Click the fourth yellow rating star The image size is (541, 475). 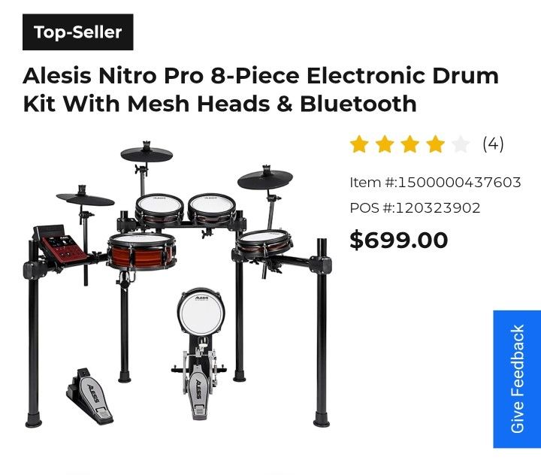point(435,144)
